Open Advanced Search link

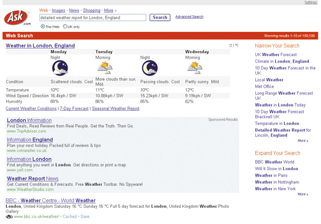pos(189,17)
